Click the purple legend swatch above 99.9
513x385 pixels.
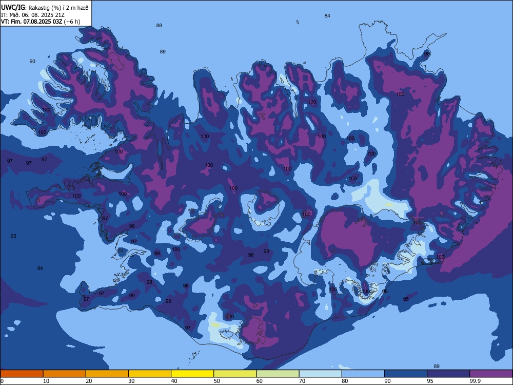491,374
